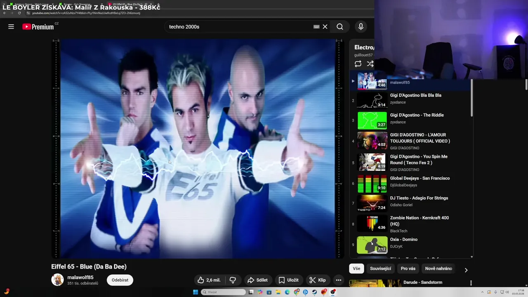This screenshot has width=528, height=297.
Task: Click browser back arrow button
Action: 5,13
